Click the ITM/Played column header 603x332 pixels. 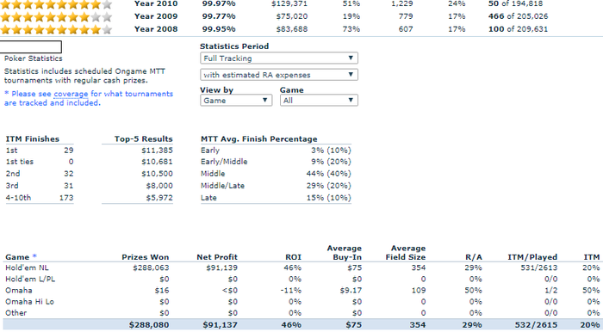point(532,257)
